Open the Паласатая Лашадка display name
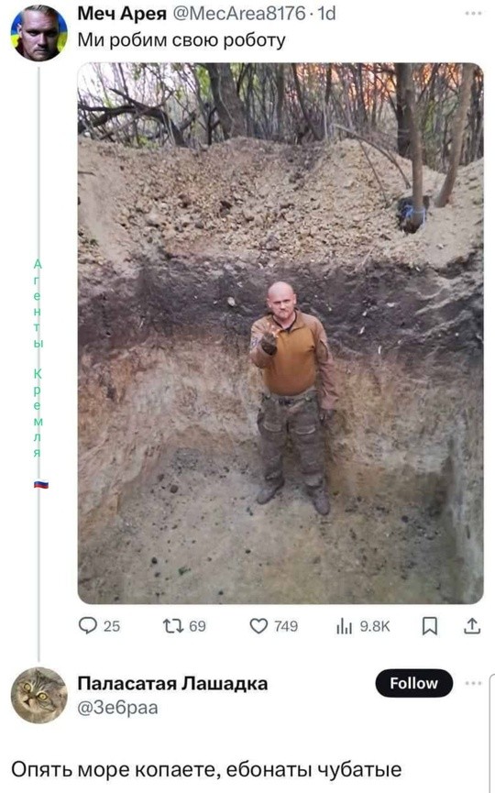Image resolution: width=495 pixels, height=793 pixels. (172, 683)
